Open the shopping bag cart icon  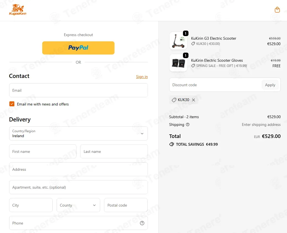(277, 10)
